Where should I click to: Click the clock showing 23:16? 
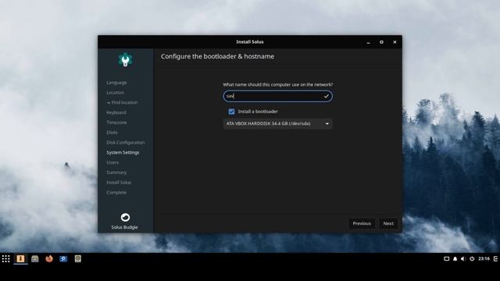(x=484, y=258)
